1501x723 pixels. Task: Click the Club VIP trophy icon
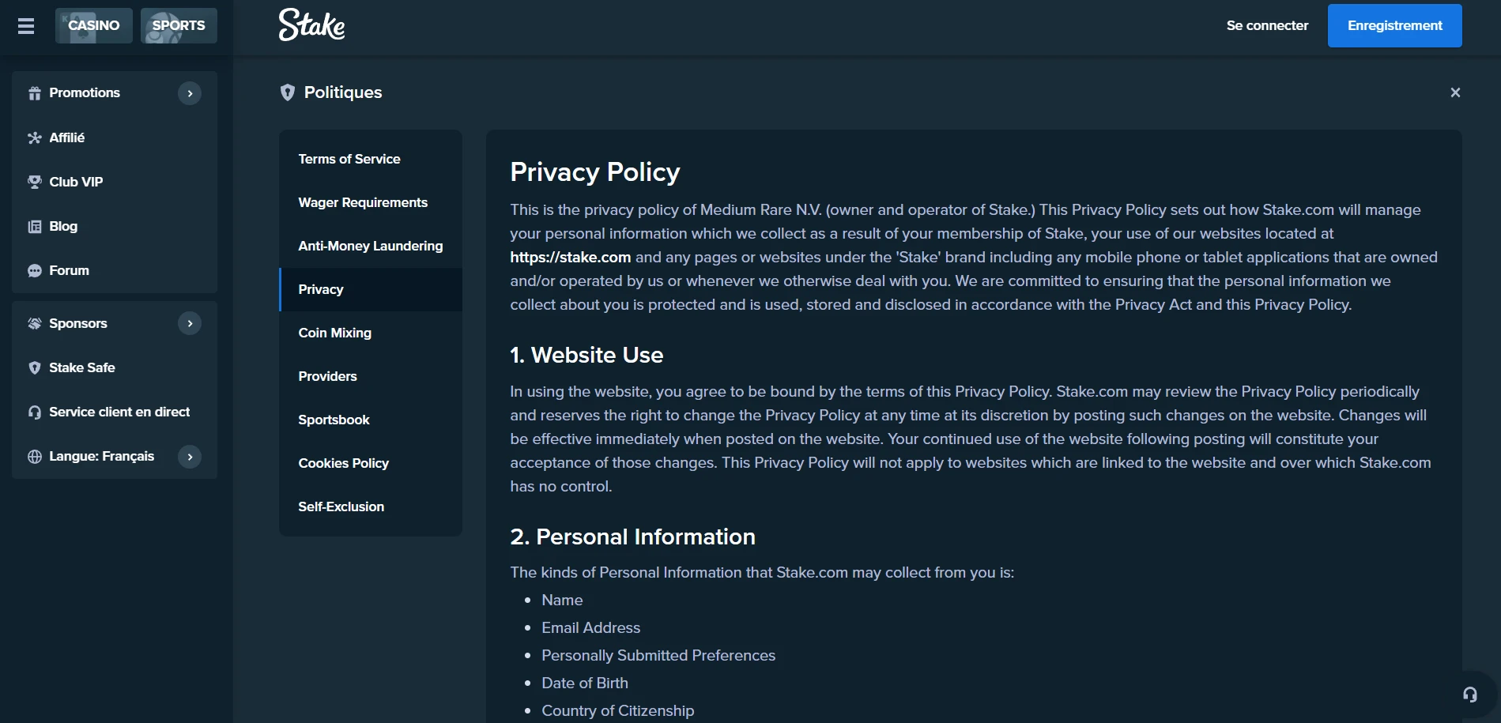coord(35,182)
